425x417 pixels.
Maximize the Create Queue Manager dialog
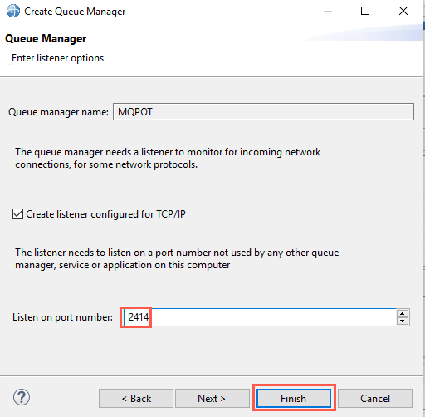coord(365,11)
